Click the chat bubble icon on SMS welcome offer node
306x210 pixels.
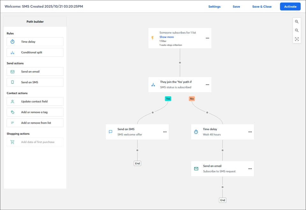pyautogui.click(x=111, y=132)
